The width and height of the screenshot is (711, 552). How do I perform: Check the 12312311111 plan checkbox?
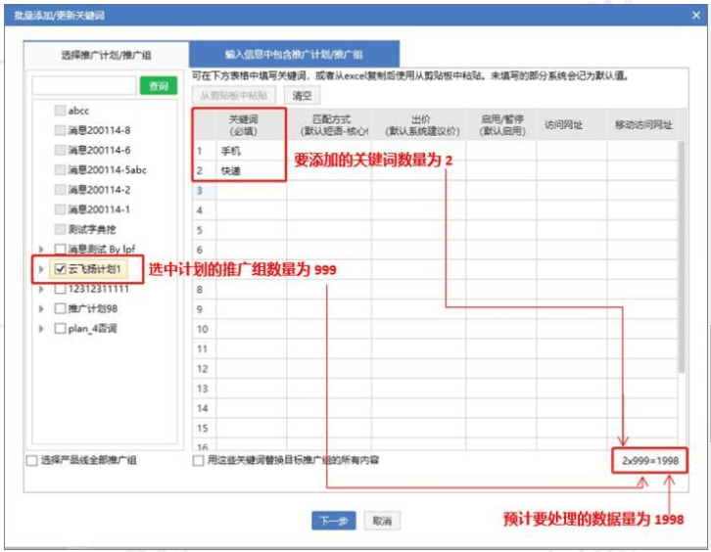[x=60, y=289]
